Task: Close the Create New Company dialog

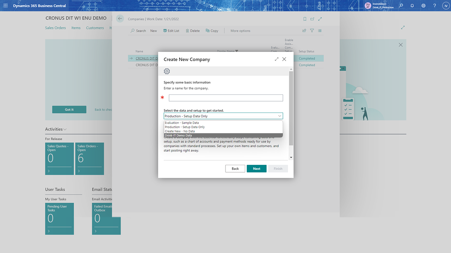Action: click(284, 59)
